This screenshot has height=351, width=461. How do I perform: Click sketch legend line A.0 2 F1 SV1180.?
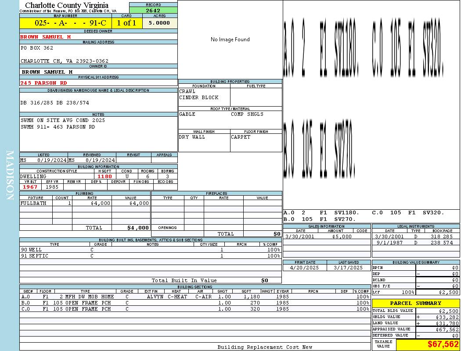click(x=321, y=213)
